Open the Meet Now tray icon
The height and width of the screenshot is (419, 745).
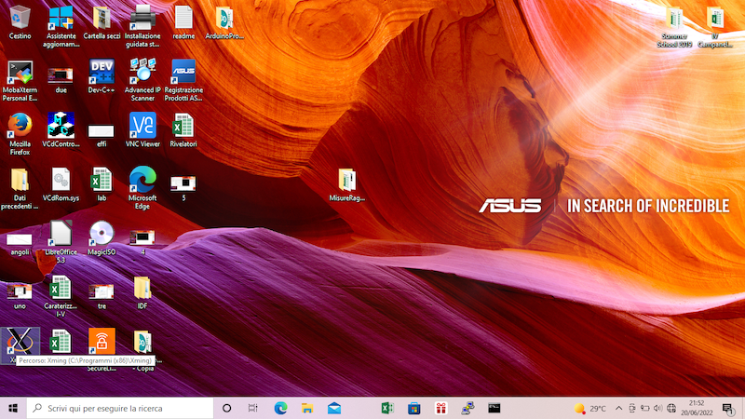632,408
